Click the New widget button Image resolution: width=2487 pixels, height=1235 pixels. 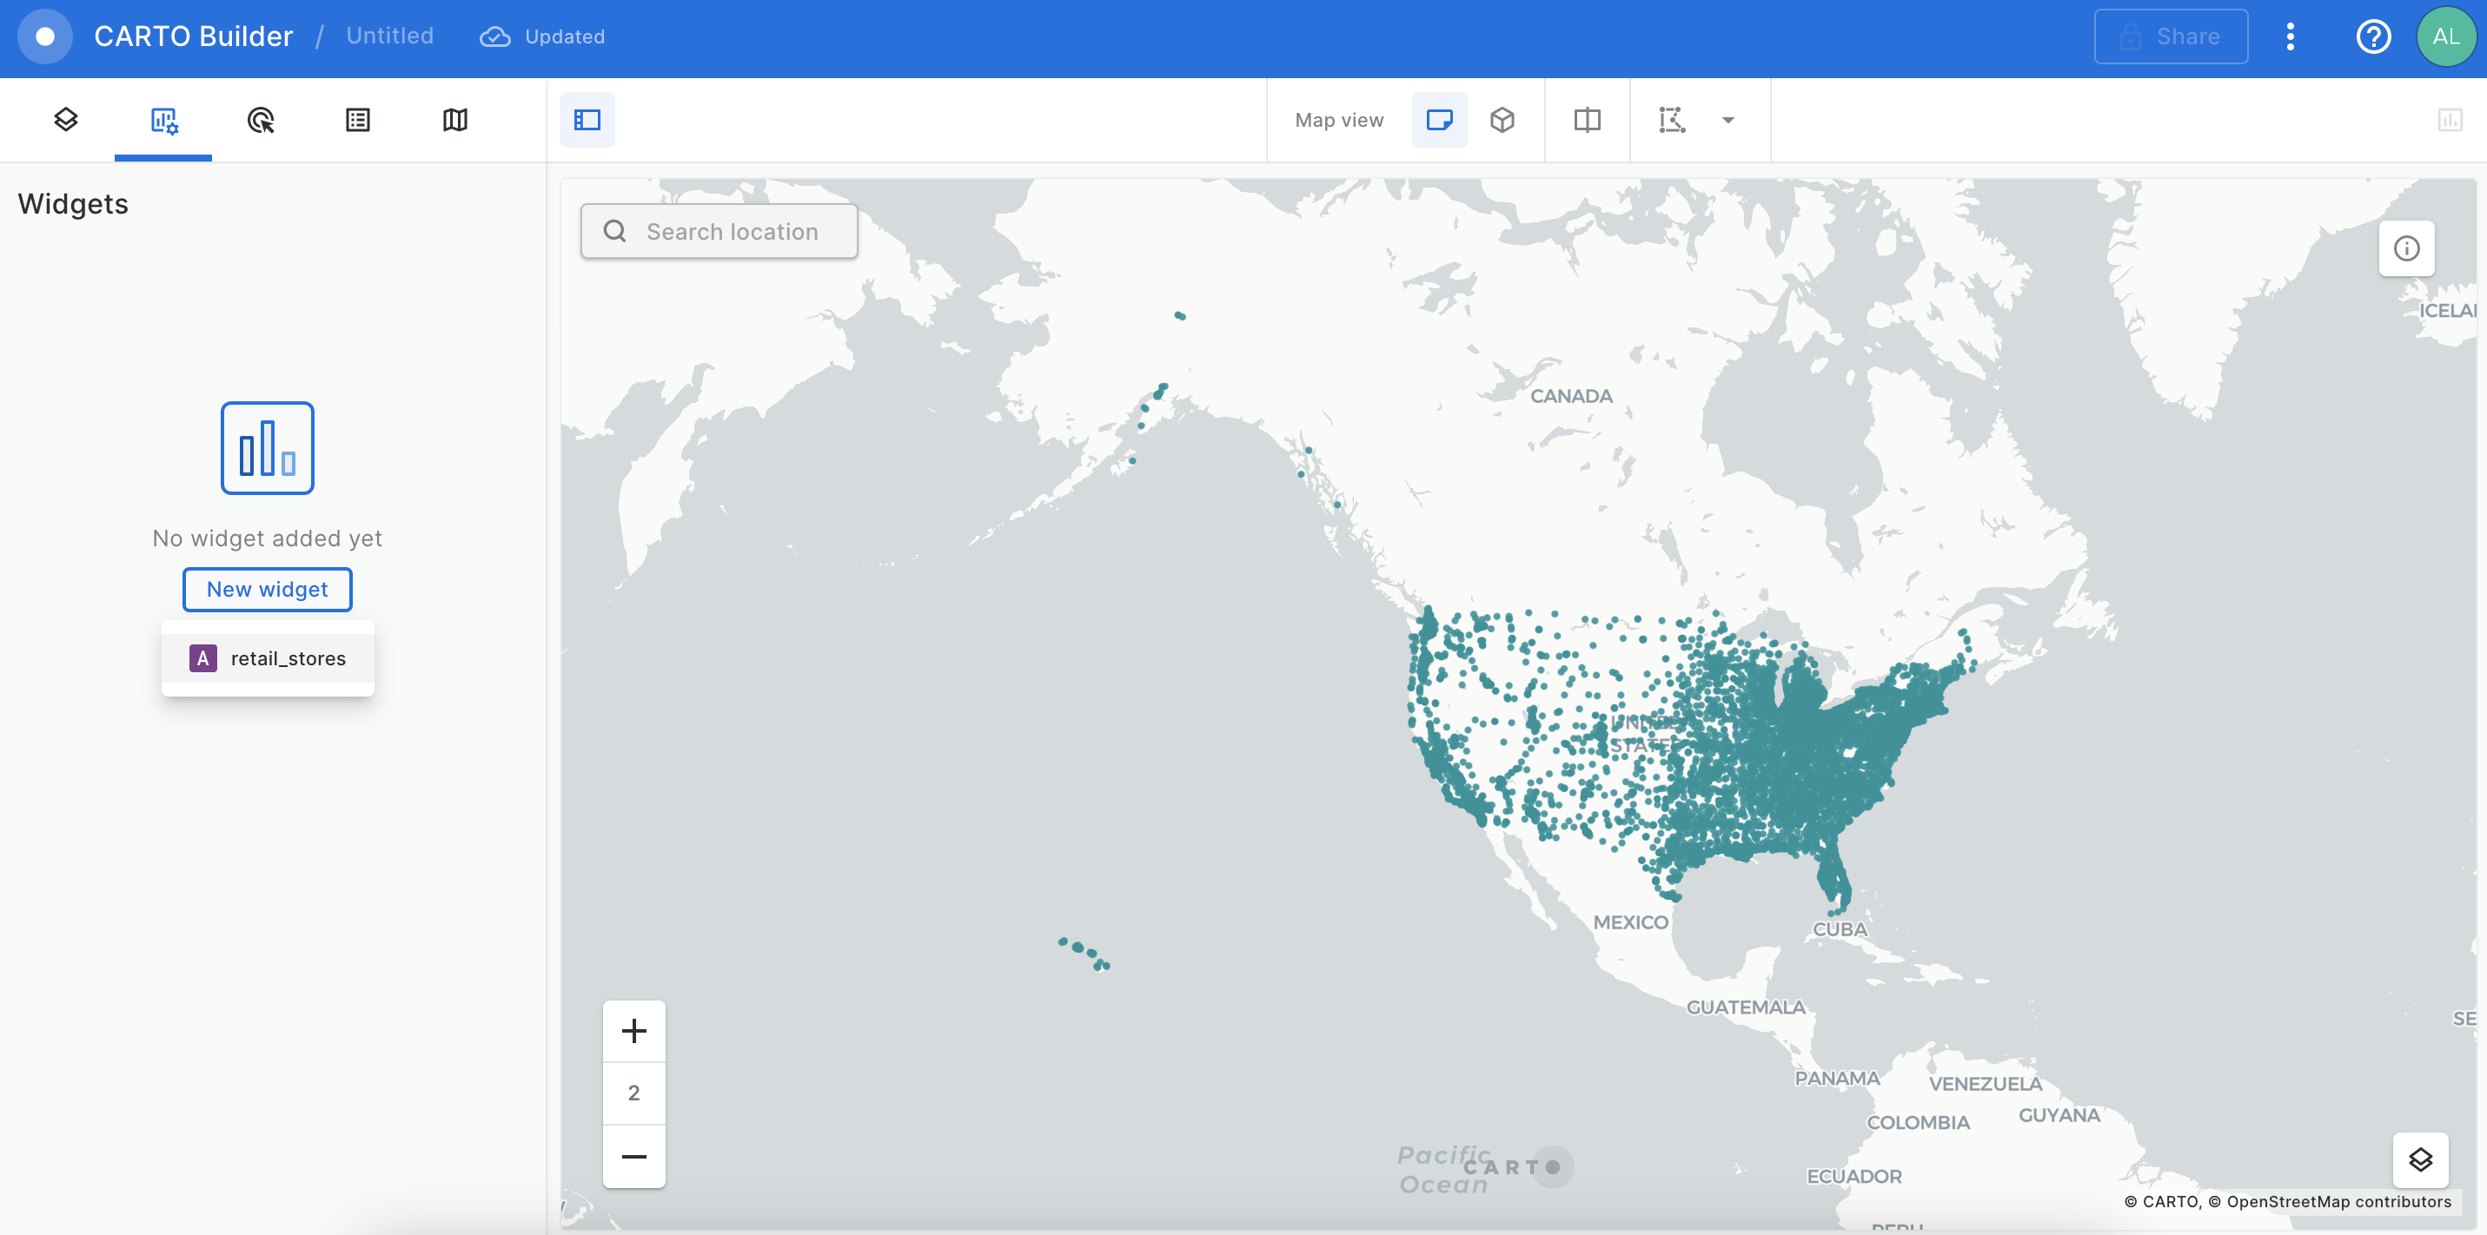268,589
